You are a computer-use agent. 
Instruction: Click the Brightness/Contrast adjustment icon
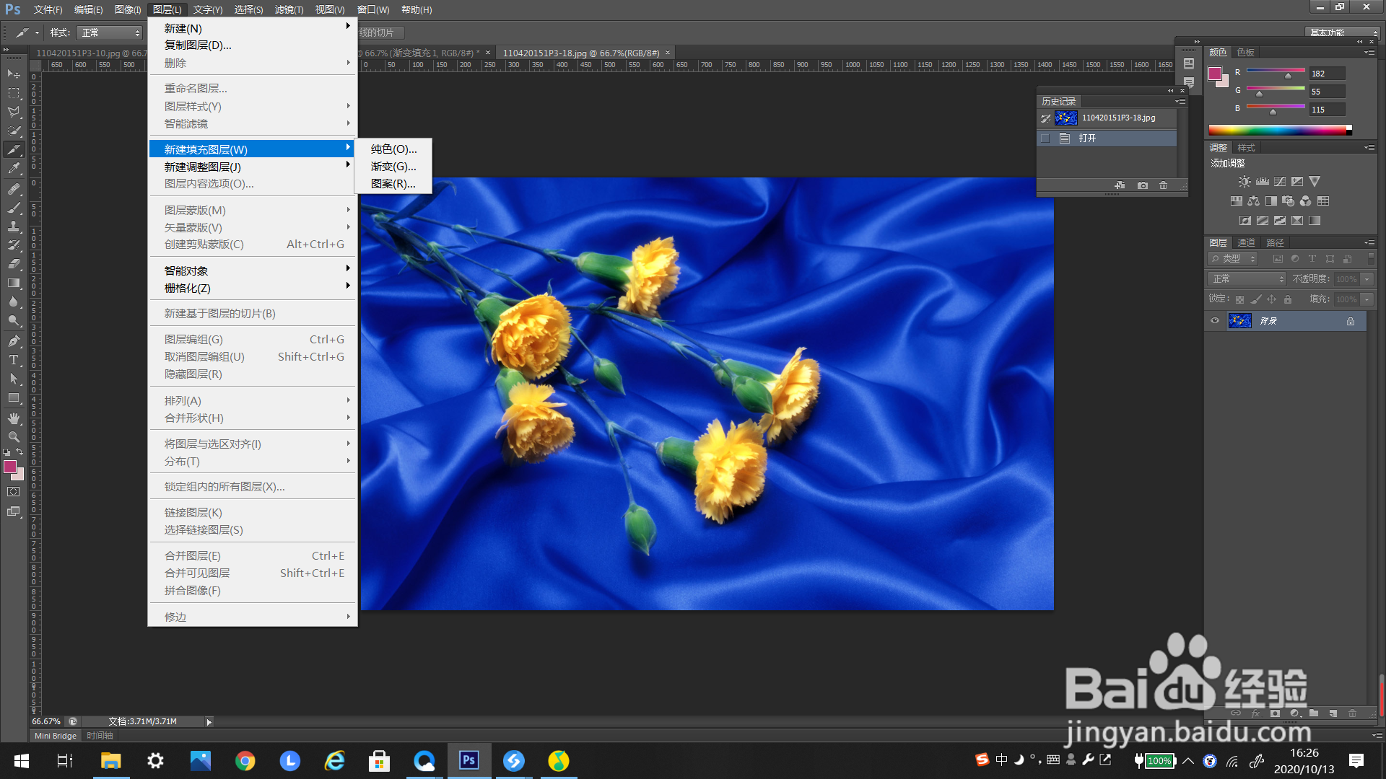(1244, 182)
